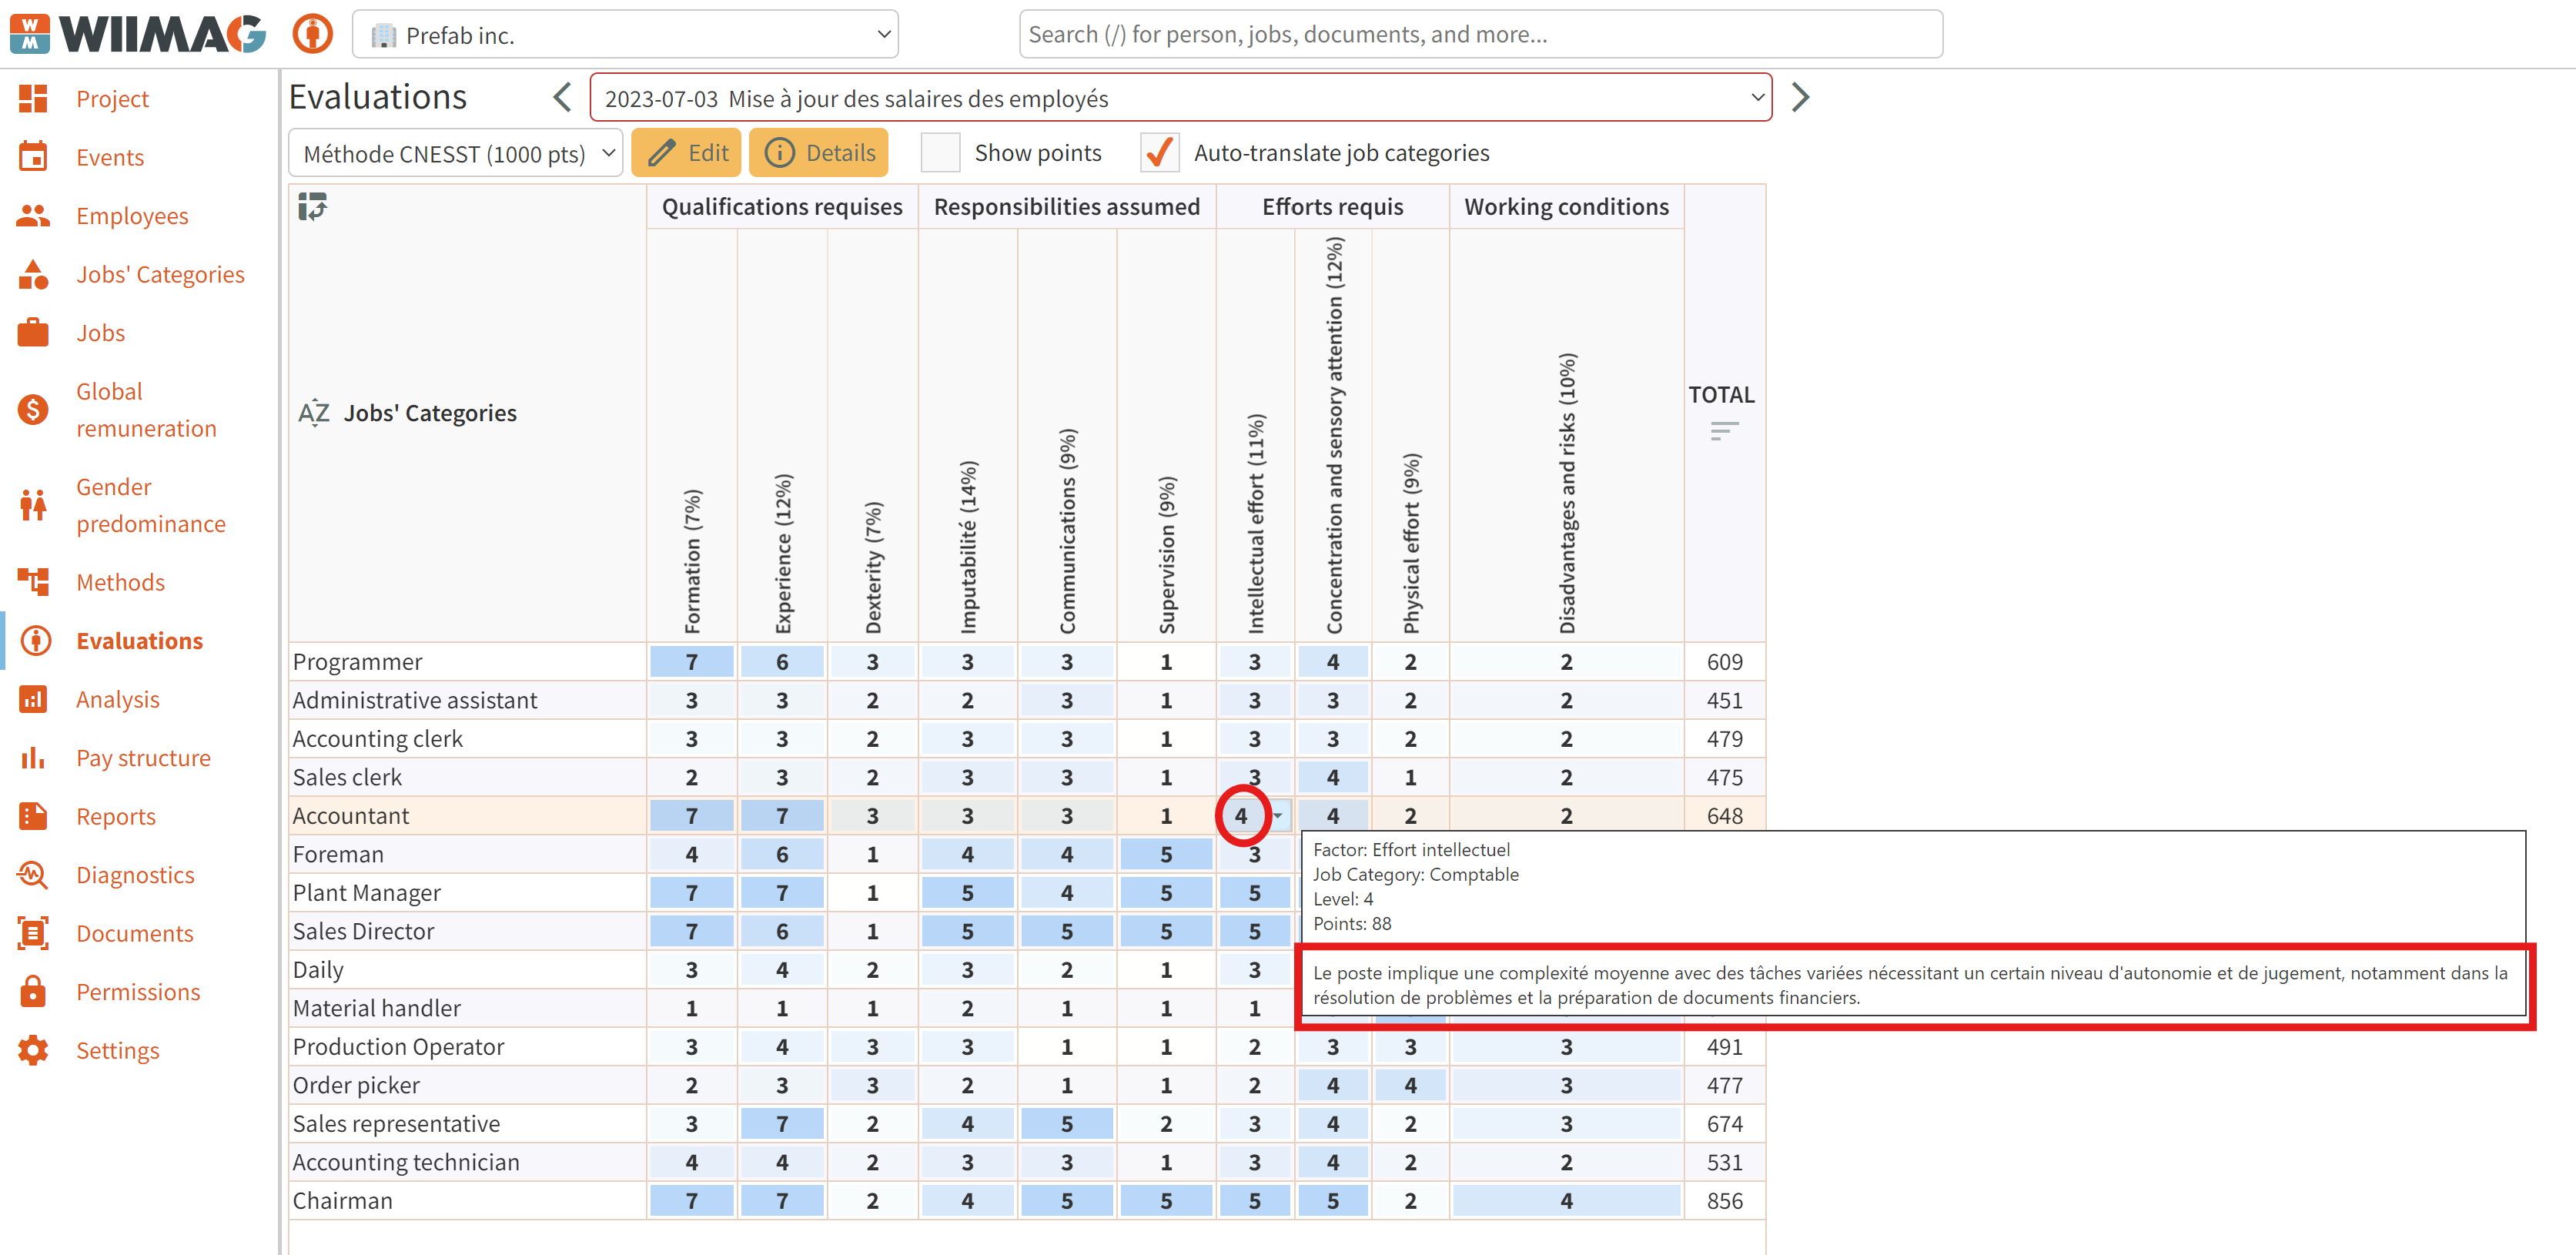Sort by TOTAL using the sort icon

[x=1724, y=431]
